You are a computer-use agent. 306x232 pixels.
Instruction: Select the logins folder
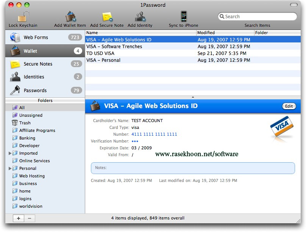coord(45,199)
